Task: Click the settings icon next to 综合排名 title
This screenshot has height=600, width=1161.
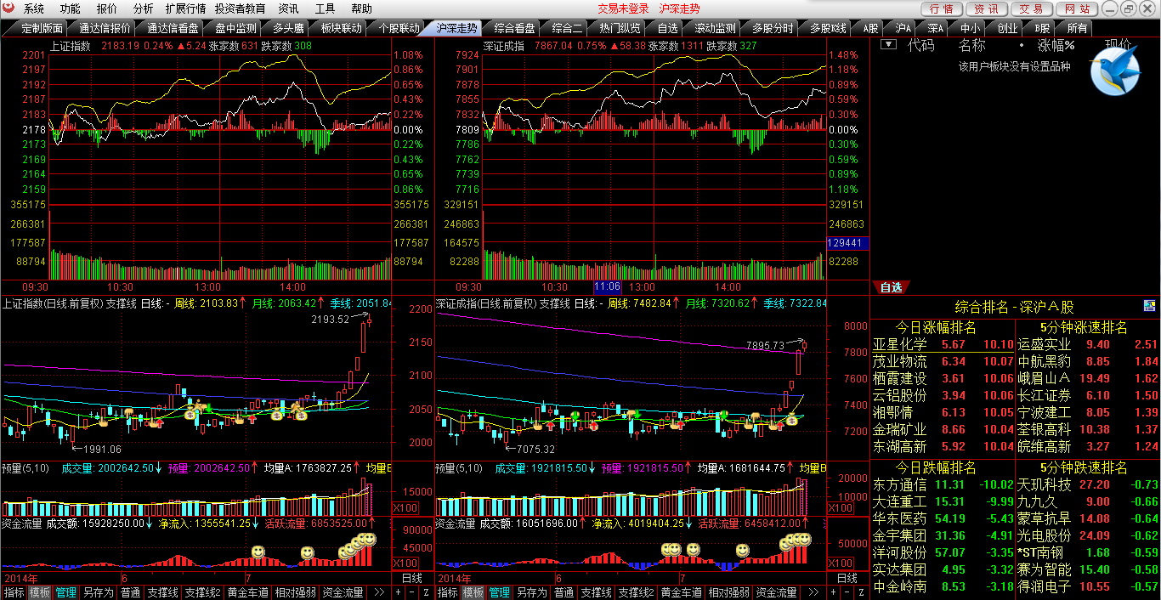Action: [x=1149, y=306]
